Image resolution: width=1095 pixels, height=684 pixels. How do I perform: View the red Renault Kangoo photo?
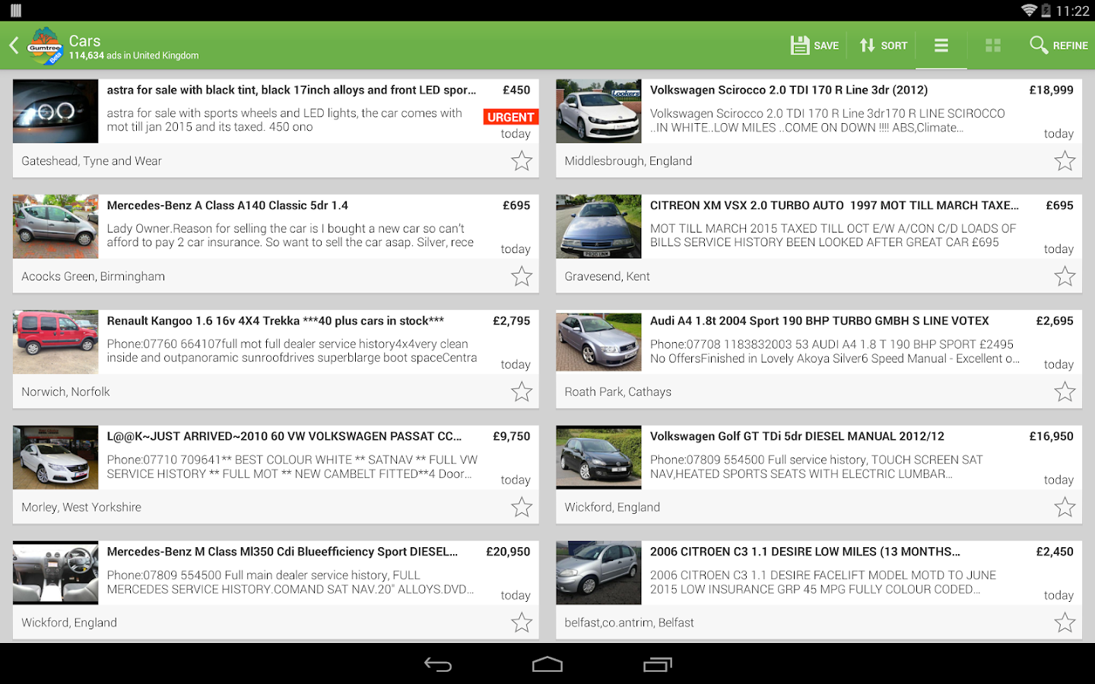tap(56, 342)
